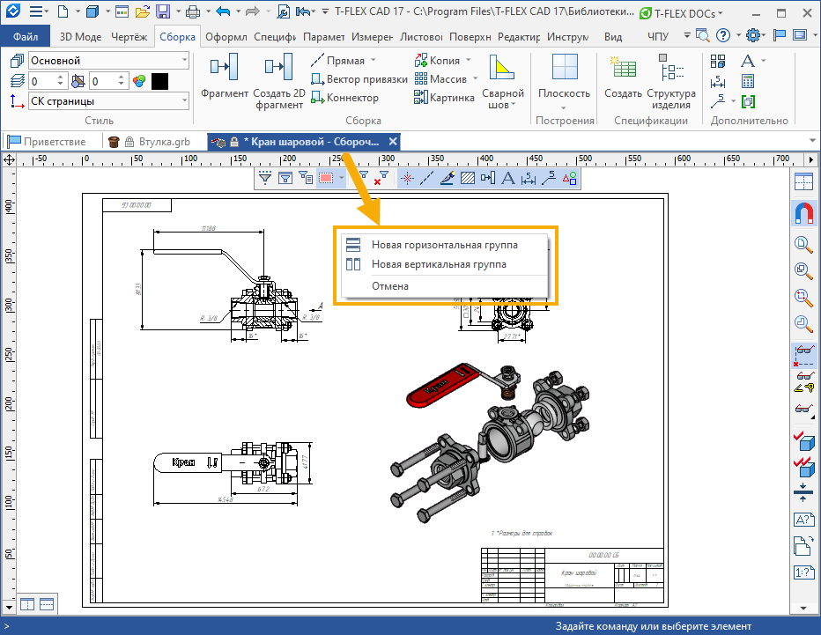The width and height of the screenshot is (821, 635).
Task: Click the Структура изделия icon
Action: coord(670,69)
